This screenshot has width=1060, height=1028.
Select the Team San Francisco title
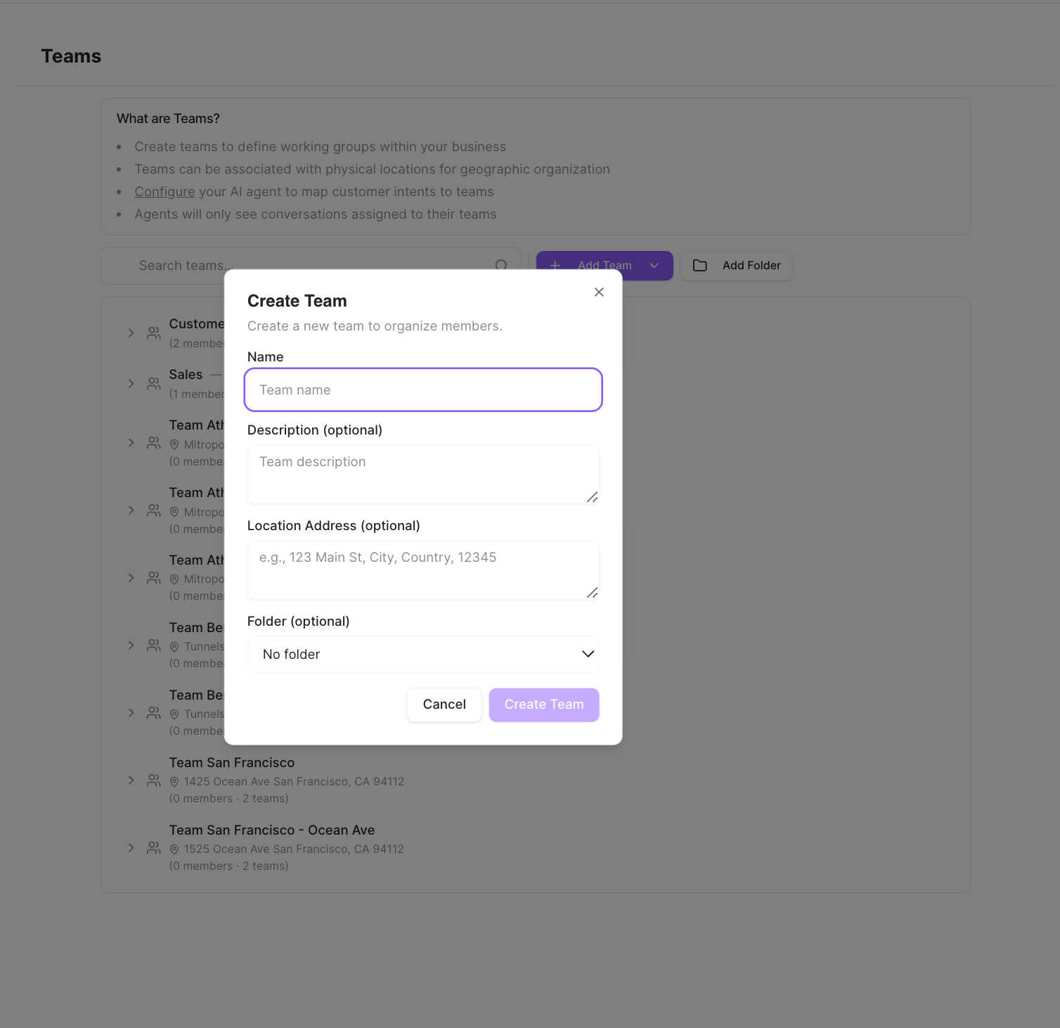pos(232,763)
